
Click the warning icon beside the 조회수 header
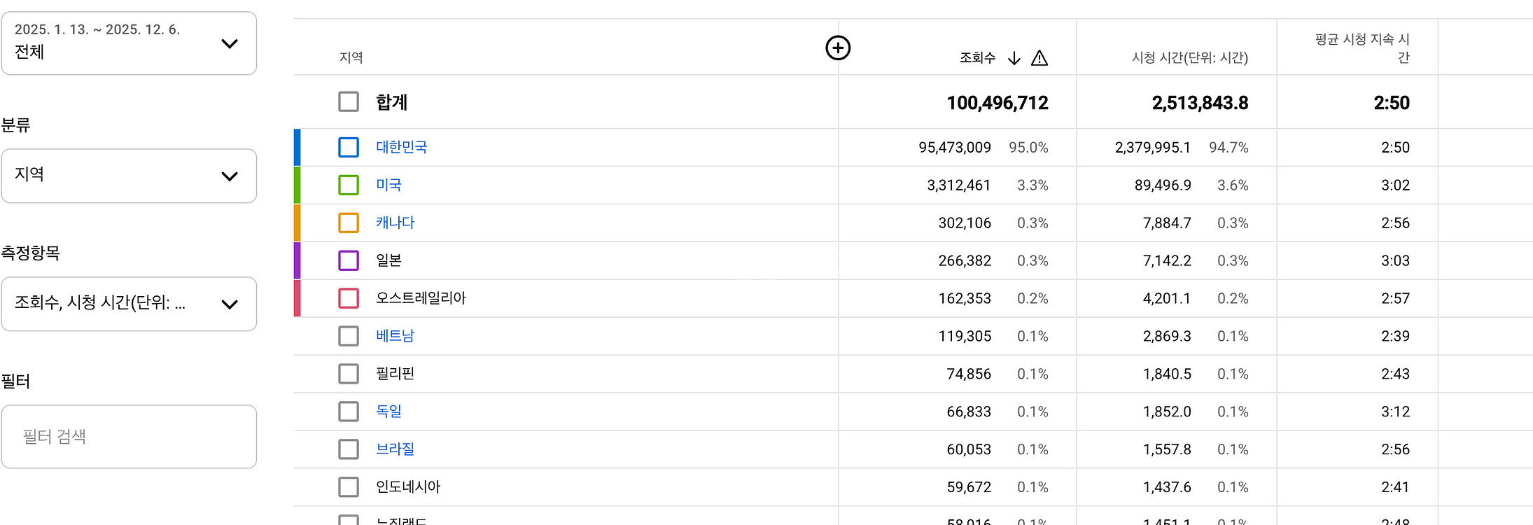click(x=1040, y=58)
